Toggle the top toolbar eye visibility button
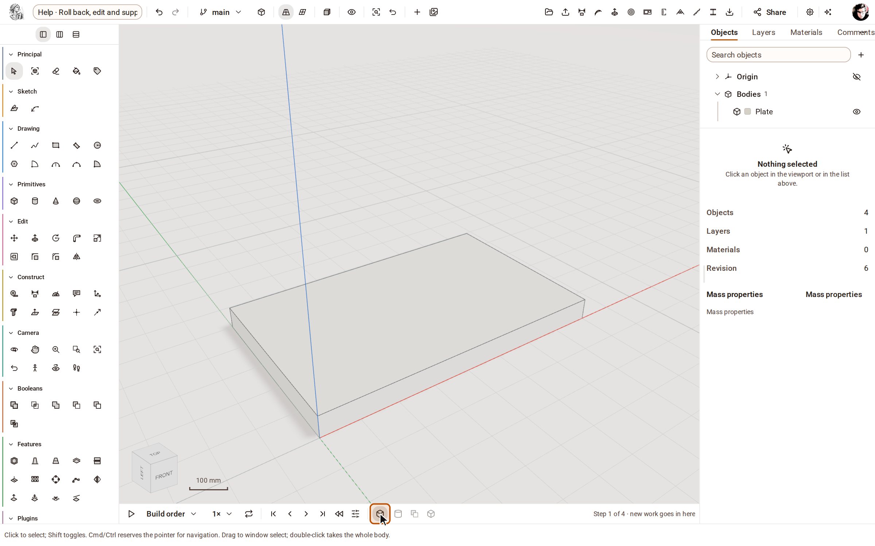Image resolution: width=875 pixels, height=546 pixels. 351,12
